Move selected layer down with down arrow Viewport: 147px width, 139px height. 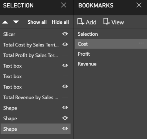pos(16,22)
